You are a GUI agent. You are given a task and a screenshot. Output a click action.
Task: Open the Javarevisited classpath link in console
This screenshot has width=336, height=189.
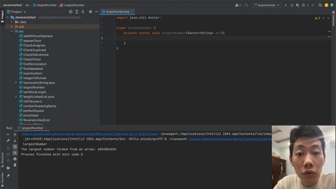(x=230, y=139)
